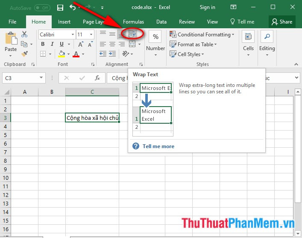Screen dimensions: 302x238
Task: Increase font size with large A
Action: 81,44
